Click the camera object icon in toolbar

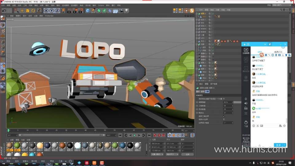[121, 11]
